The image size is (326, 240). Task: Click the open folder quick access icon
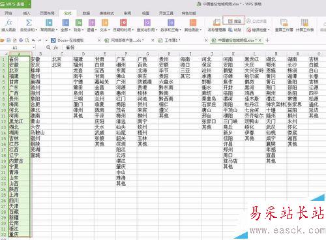(3, 40)
